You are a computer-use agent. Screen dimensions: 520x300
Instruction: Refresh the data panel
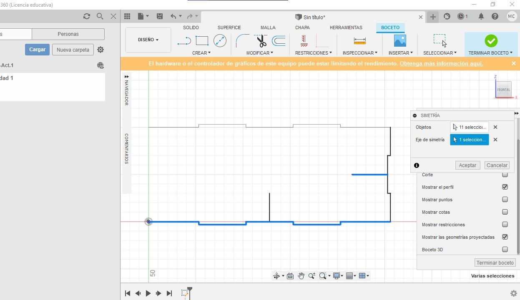(86, 16)
